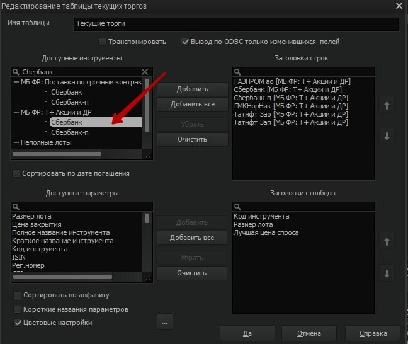Select Цена закрытия parameter

click(x=37, y=224)
